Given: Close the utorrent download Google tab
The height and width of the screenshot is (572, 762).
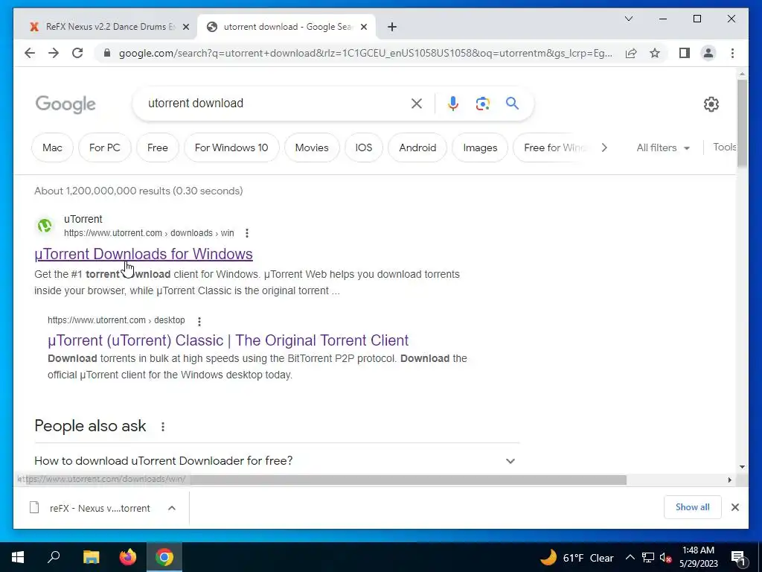Looking at the screenshot, I should click(363, 27).
